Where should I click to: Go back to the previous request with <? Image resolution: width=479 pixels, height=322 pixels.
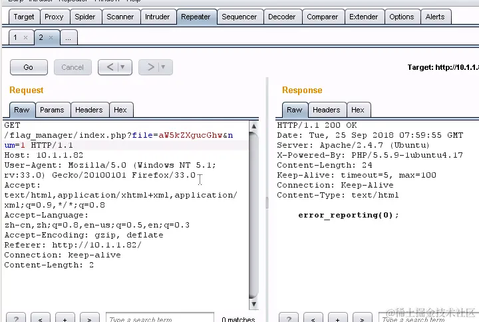[110, 67]
